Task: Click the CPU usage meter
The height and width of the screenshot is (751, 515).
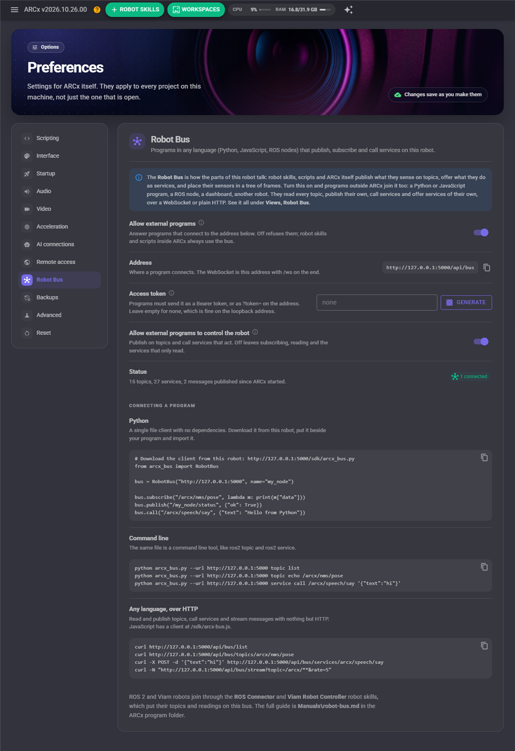Action: tap(251, 10)
